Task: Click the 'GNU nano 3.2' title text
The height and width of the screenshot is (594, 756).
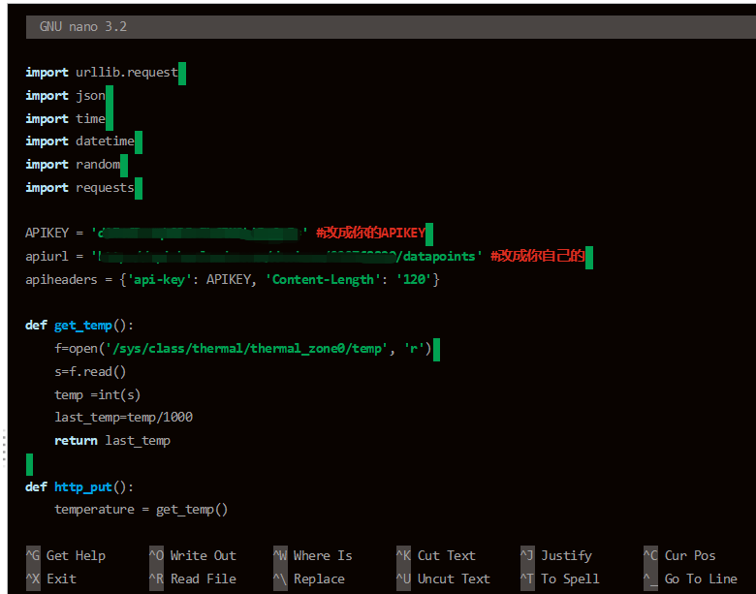Action: [x=83, y=26]
